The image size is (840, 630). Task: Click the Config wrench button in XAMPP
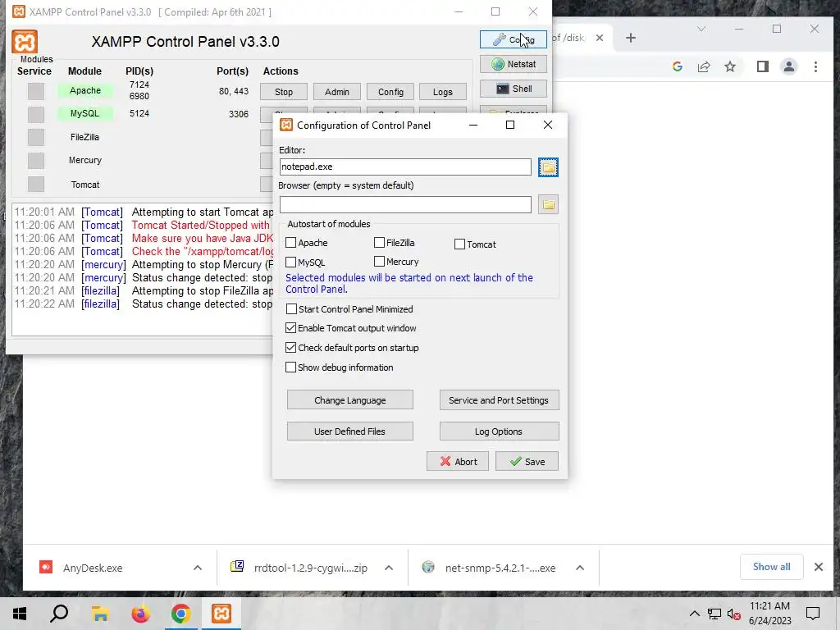514,39
